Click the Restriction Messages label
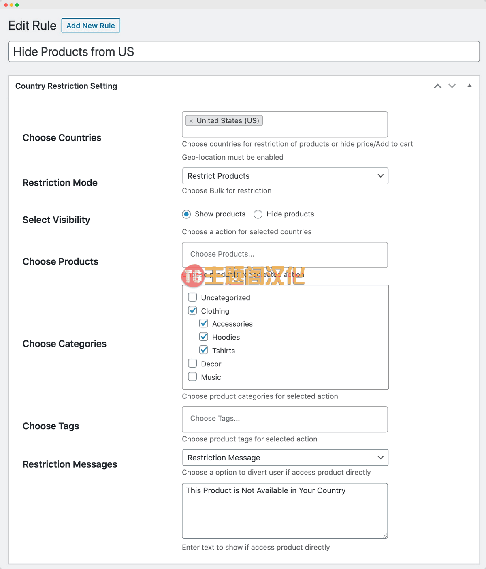This screenshot has width=486, height=569. [x=70, y=464]
